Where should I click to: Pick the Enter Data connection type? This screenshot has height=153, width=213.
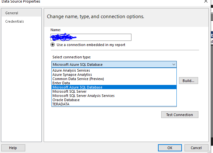tap(114, 83)
